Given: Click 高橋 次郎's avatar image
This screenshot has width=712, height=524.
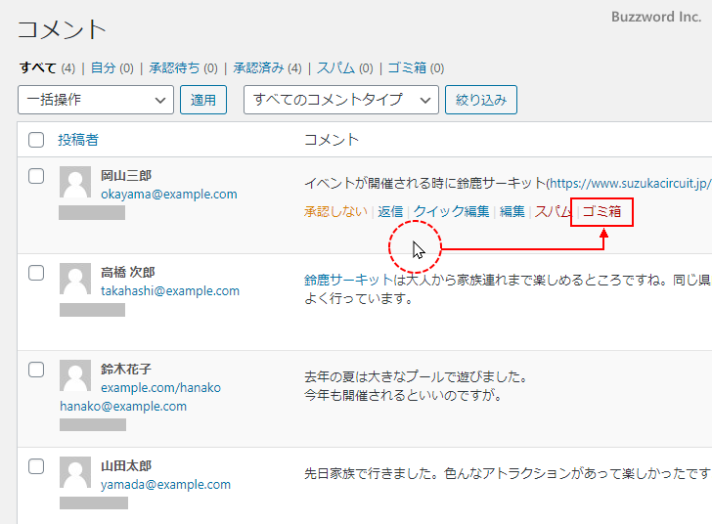Looking at the screenshot, I should coord(75,280).
